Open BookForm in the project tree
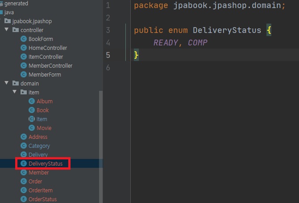This screenshot has height=203, width=299. (41, 39)
